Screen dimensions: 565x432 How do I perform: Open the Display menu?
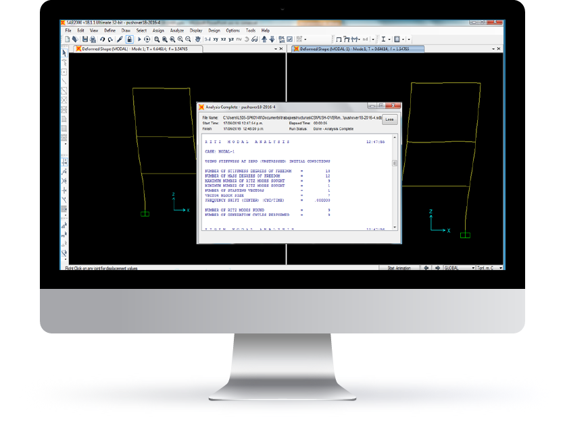tap(196, 30)
